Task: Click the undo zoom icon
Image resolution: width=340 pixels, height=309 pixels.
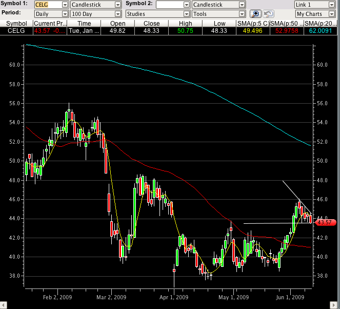Action: click(268, 14)
